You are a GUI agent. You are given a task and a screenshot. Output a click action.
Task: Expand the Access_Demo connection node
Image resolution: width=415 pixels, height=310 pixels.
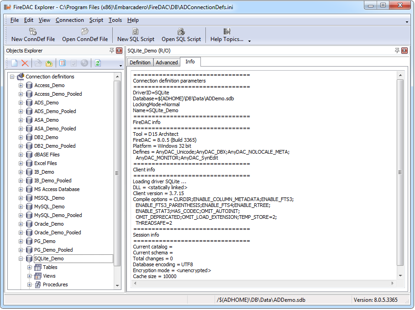tap(21, 85)
